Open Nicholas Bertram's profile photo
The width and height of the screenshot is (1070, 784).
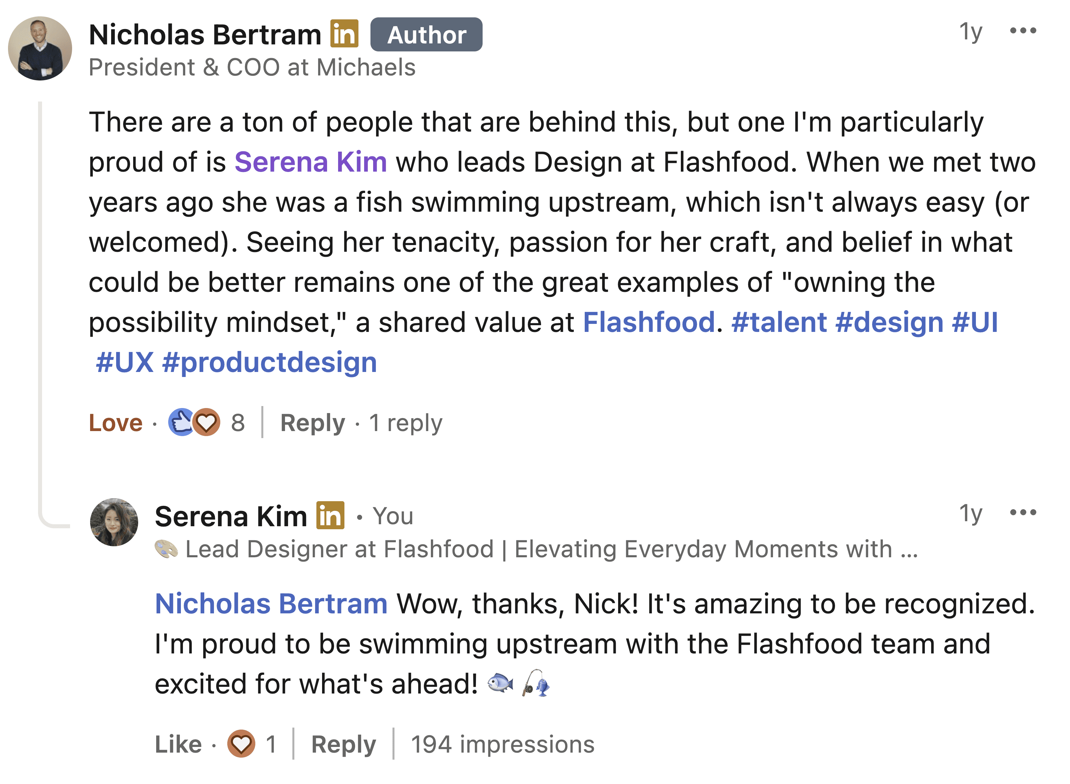[x=40, y=48]
